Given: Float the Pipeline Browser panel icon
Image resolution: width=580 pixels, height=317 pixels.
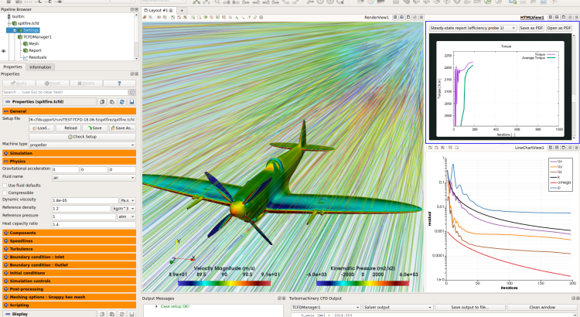Looking at the screenshot, I should pyautogui.click(x=132, y=9).
